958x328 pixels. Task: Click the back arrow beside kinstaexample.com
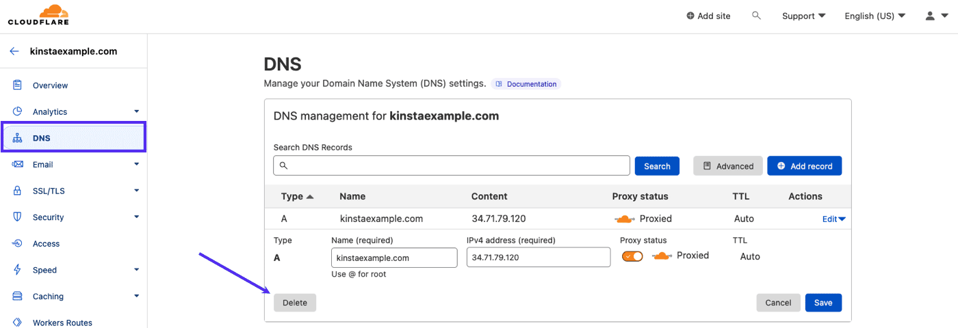[x=14, y=51]
